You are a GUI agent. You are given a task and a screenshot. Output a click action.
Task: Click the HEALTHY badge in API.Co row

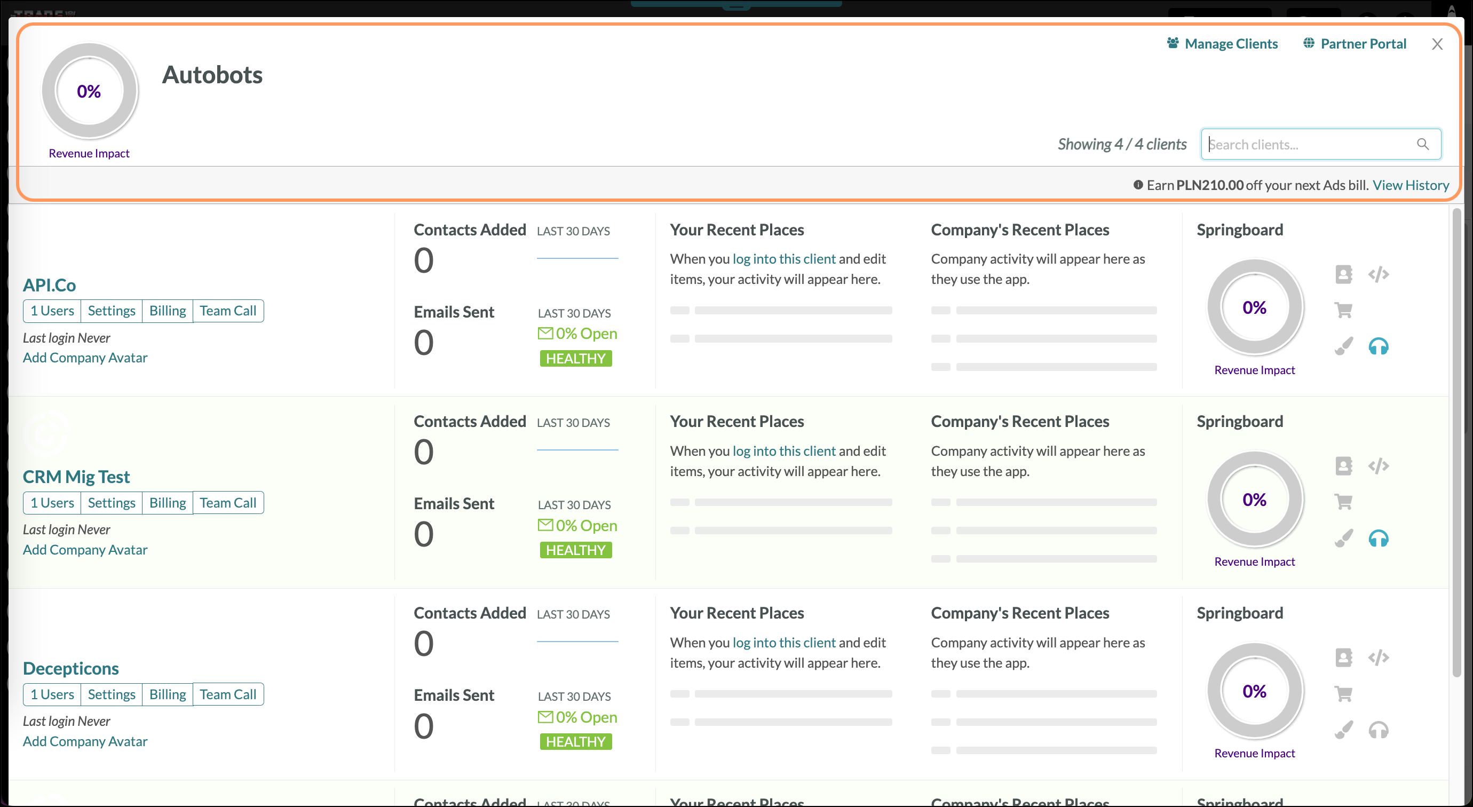[575, 359]
